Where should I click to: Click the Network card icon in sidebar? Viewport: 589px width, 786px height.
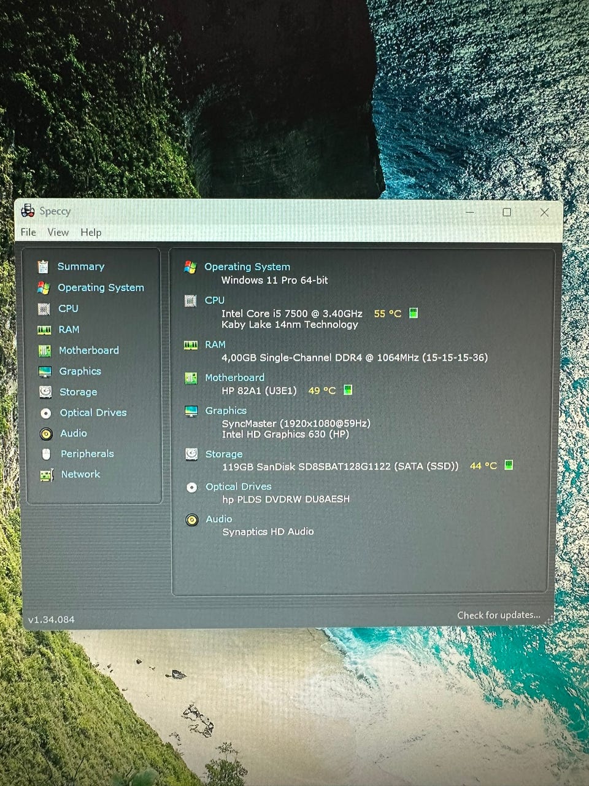coord(47,475)
